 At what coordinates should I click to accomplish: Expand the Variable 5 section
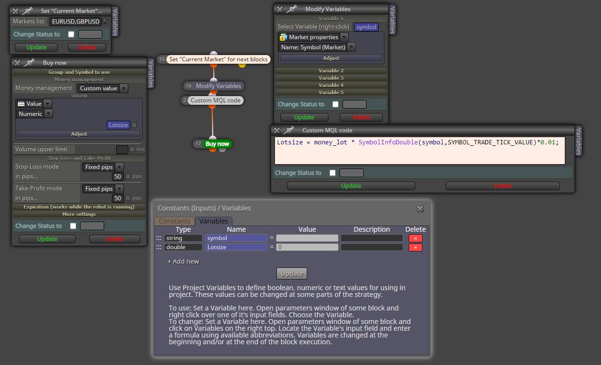[x=331, y=92]
